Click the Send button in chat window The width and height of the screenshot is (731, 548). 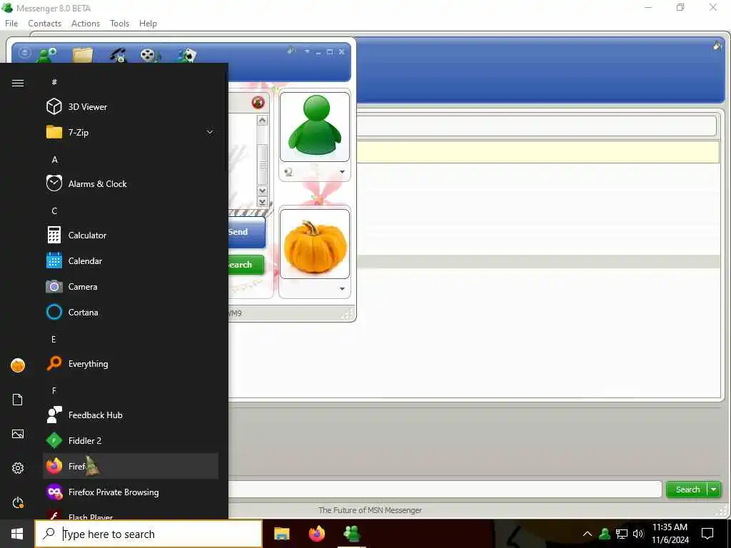246,232
